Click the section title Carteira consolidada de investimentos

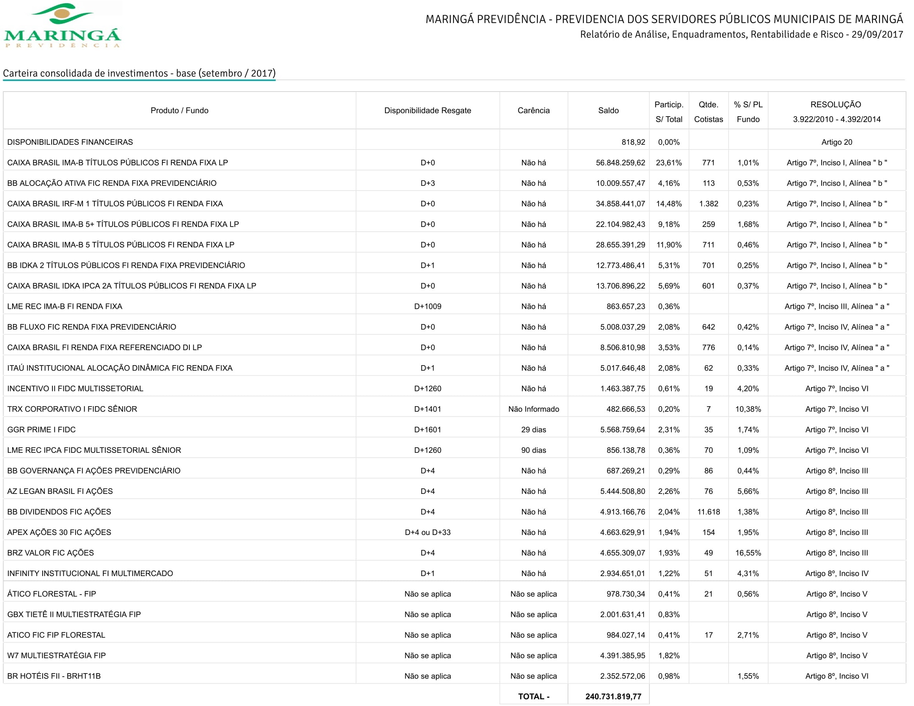tap(139, 73)
